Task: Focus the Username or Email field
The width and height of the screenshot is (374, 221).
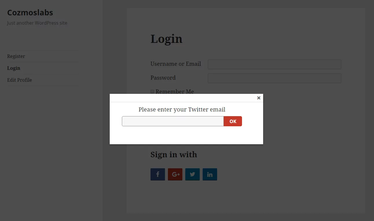Action: [x=274, y=64]
